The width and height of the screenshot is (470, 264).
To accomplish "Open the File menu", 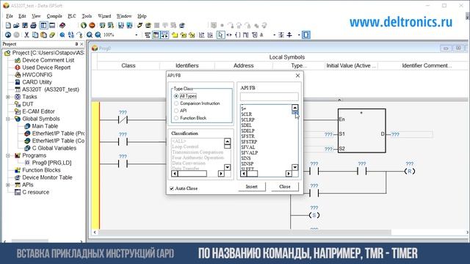I will [10, 16].
